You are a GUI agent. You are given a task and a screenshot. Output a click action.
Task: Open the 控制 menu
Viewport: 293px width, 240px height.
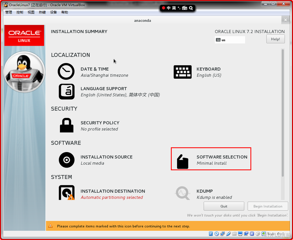[x=20, y=12]
